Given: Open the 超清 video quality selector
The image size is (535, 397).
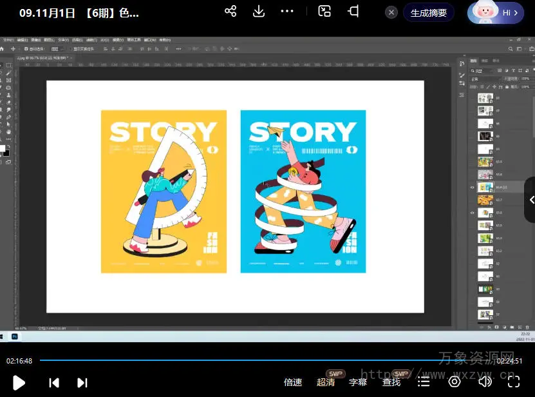Looking at the screenshot, I should (x=326, y=382).
